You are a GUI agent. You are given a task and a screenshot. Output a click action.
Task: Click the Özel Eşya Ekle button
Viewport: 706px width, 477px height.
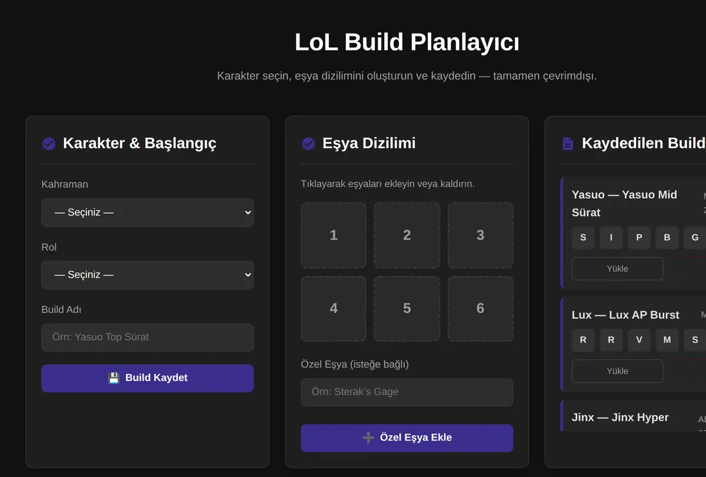point(407,438)
